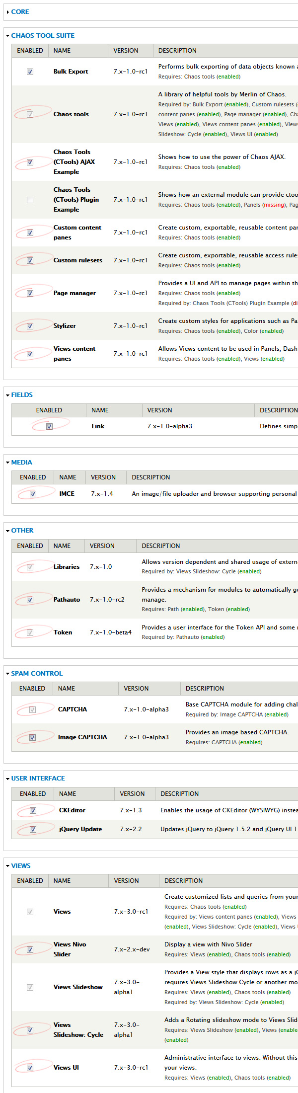Click Link version '7.x-1.0-alpha3'
The height and width of the screenshot is (1093, 298).
pos(170,426)
